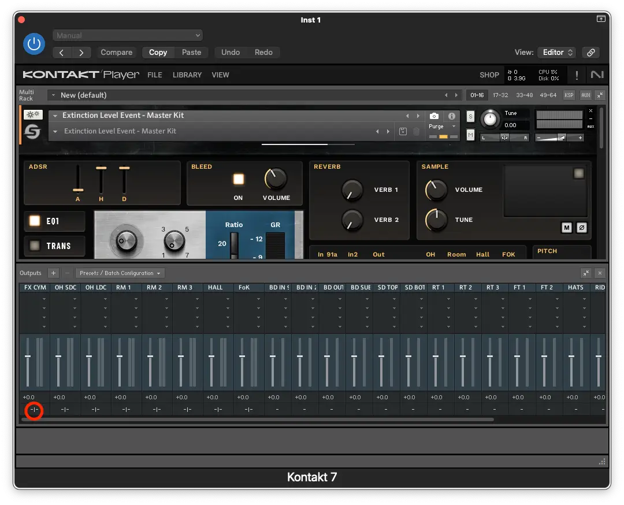Add output channel with plus button
Screen dimensions: 624x505
click(53, 273)
